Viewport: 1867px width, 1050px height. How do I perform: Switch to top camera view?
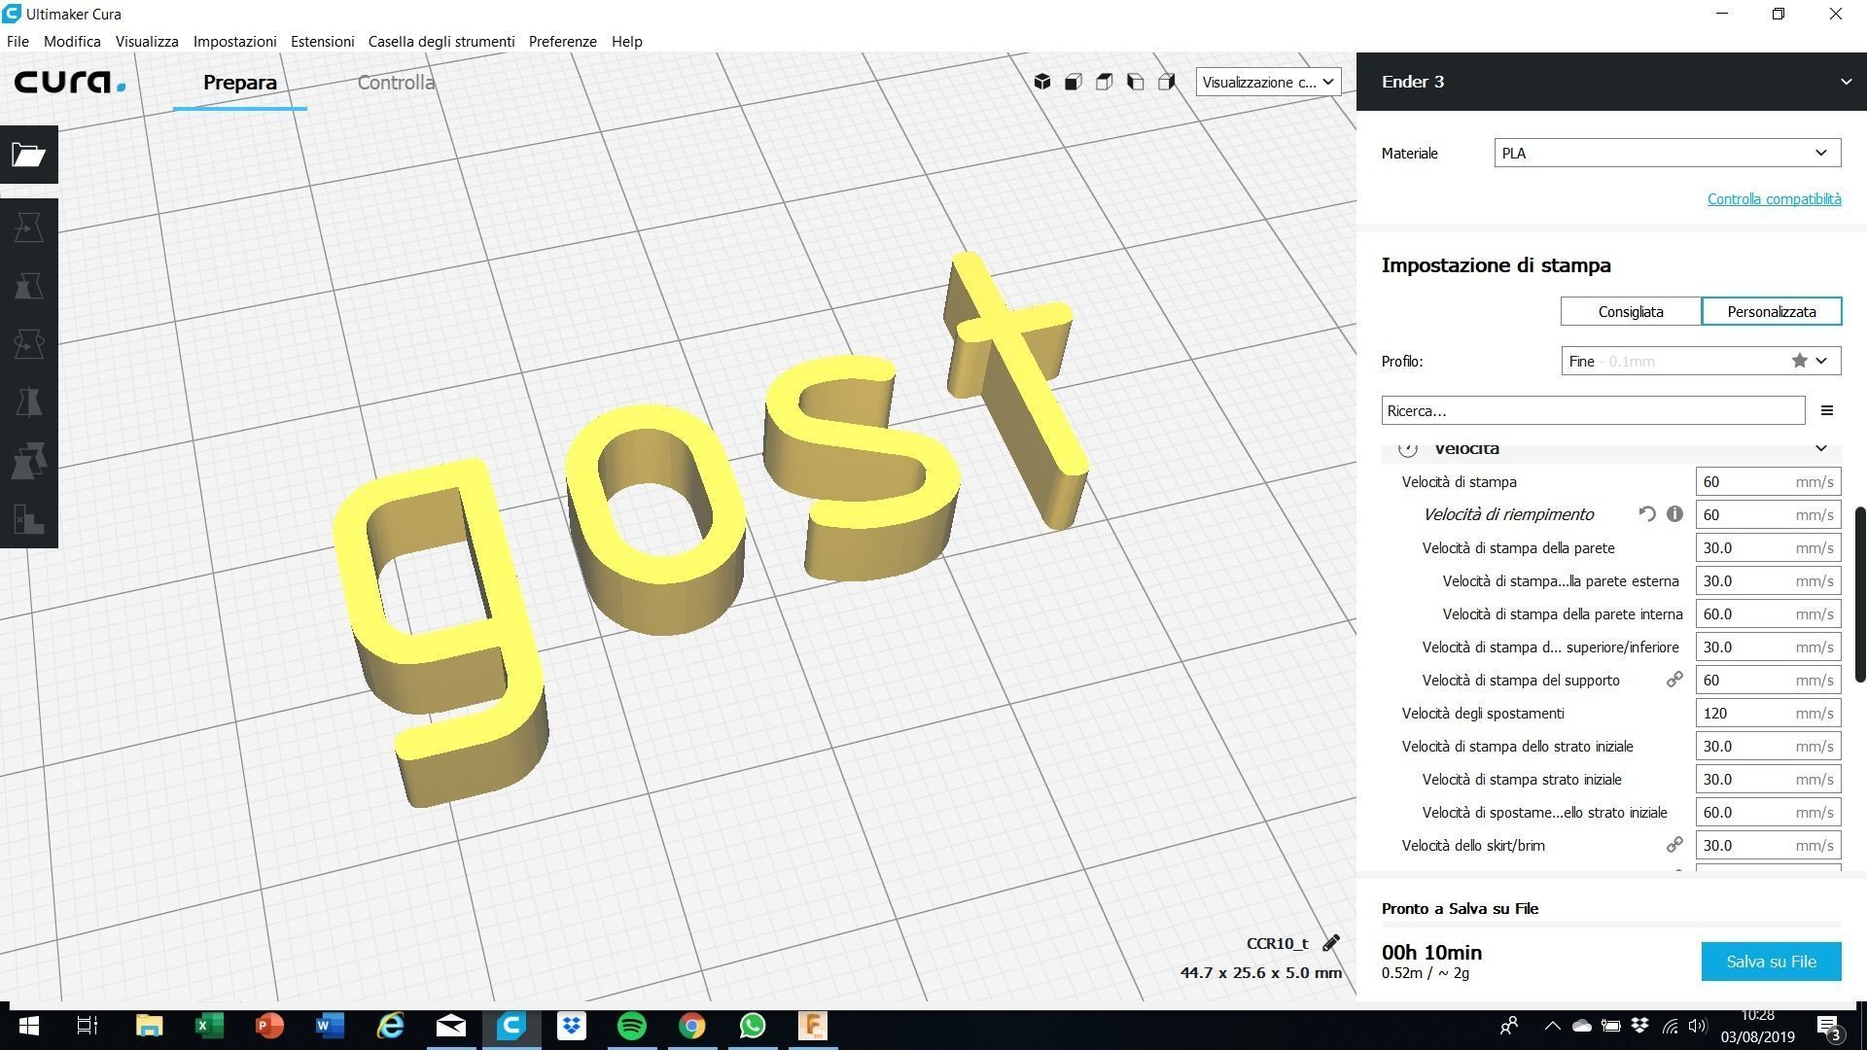point(1105,82)
